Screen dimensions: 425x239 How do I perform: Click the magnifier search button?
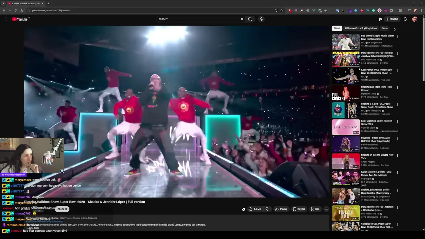coord(250,19)
